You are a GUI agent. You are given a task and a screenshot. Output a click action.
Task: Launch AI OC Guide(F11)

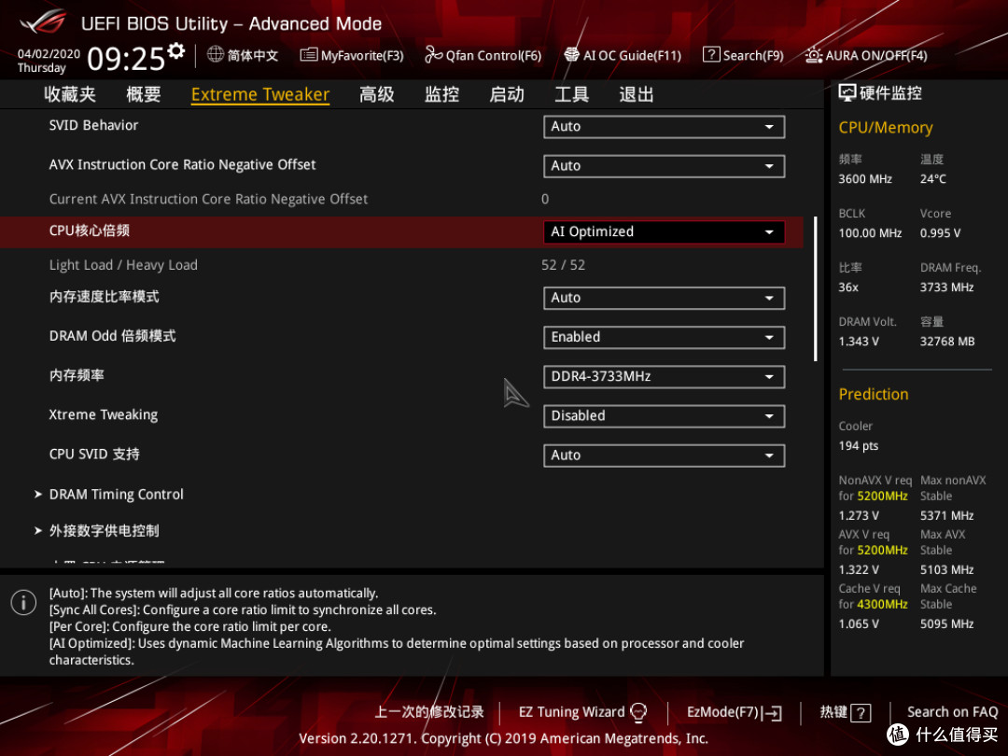(x=623, y=55)
